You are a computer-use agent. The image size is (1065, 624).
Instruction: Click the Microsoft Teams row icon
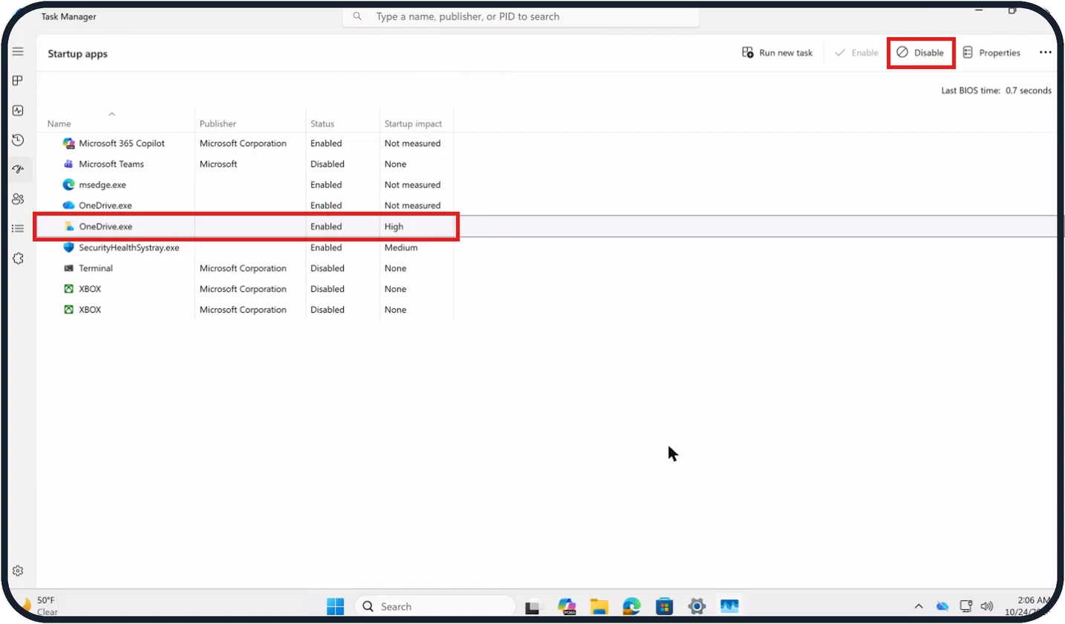tap(68, 164)
